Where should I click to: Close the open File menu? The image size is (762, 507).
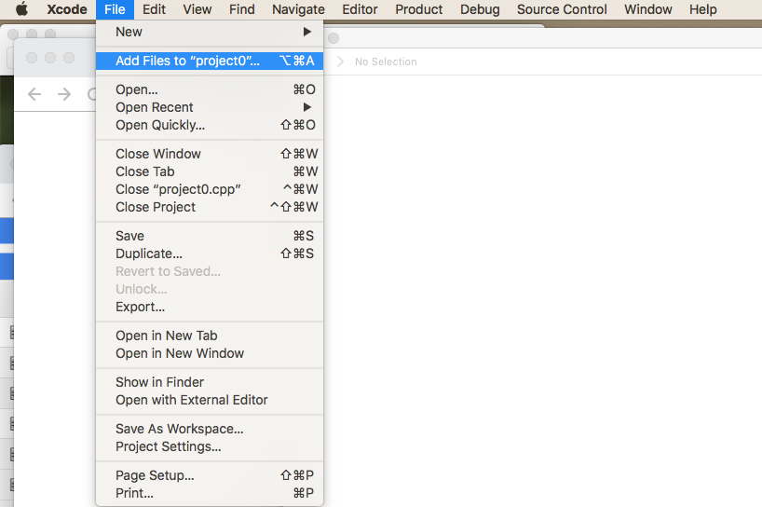coord(115,9)
